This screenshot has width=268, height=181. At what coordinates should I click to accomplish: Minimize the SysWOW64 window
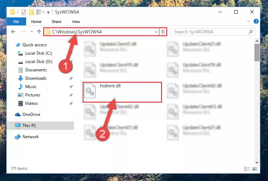[220, 12]
